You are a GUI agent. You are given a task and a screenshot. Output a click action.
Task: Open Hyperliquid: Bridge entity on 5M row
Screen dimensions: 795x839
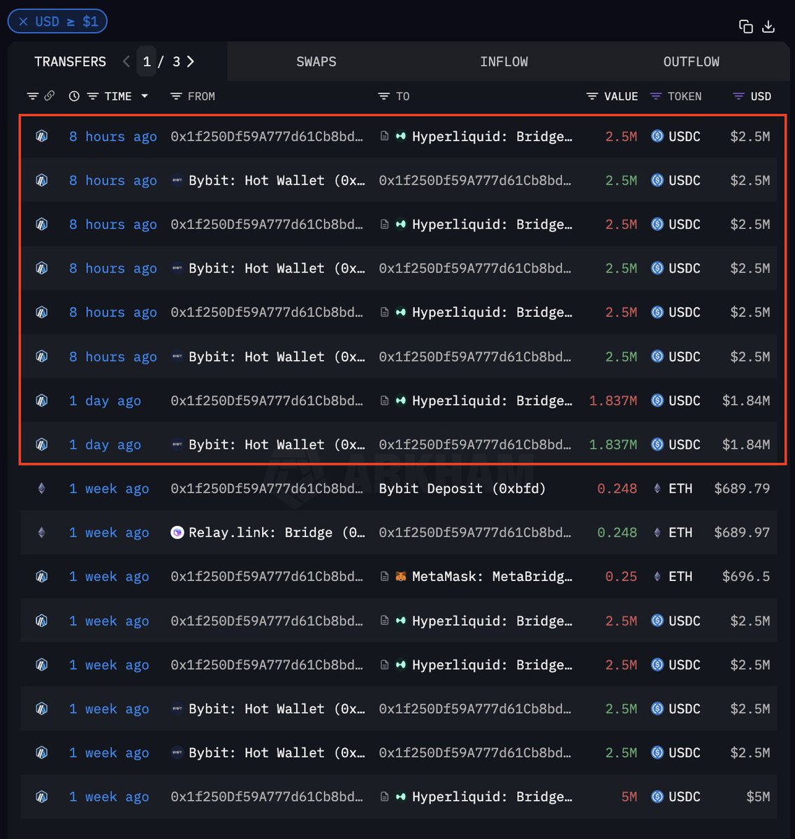(x=492, y=796)
